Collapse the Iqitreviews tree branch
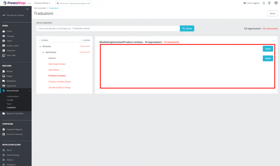This screenshot has height=166, width=280. [43, 52]
